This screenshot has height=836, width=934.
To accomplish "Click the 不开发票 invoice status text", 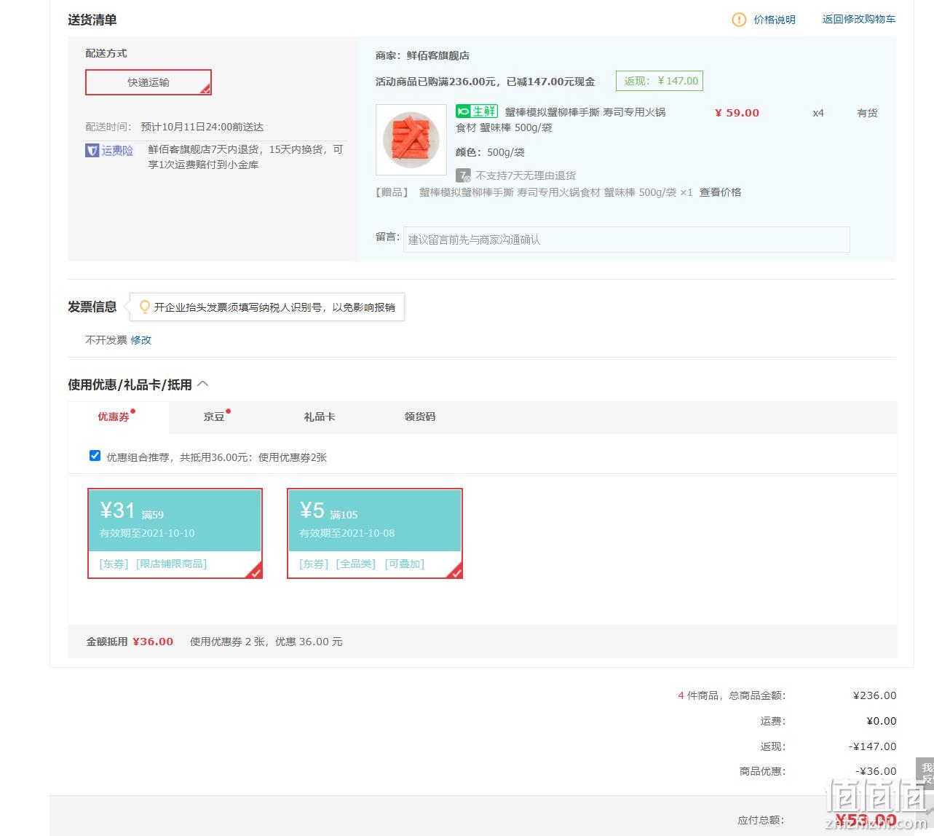I will pyautogui.click(x=106, y=340).
